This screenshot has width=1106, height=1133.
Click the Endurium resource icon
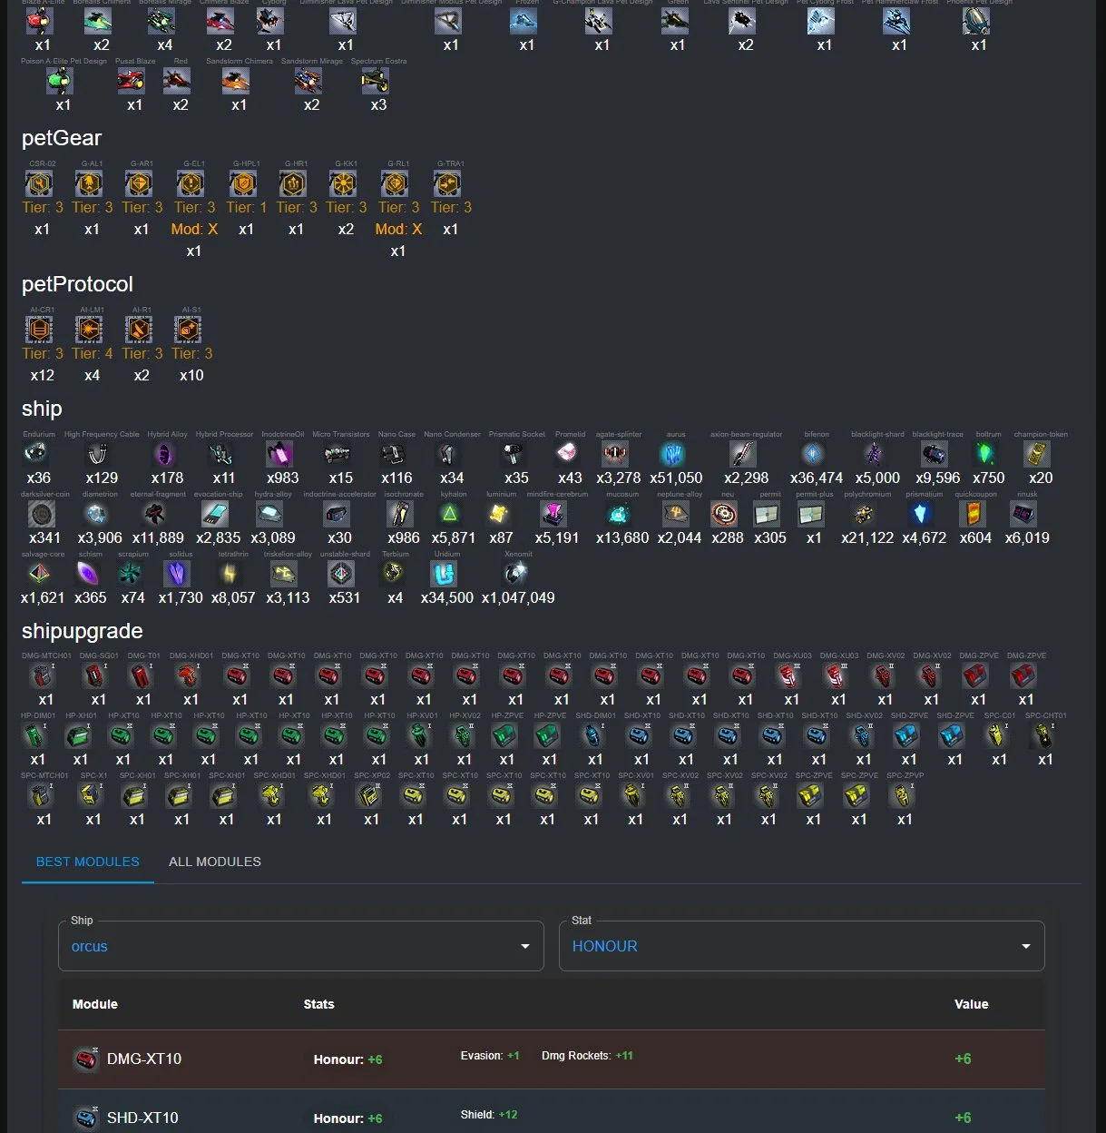pos(36,453)
